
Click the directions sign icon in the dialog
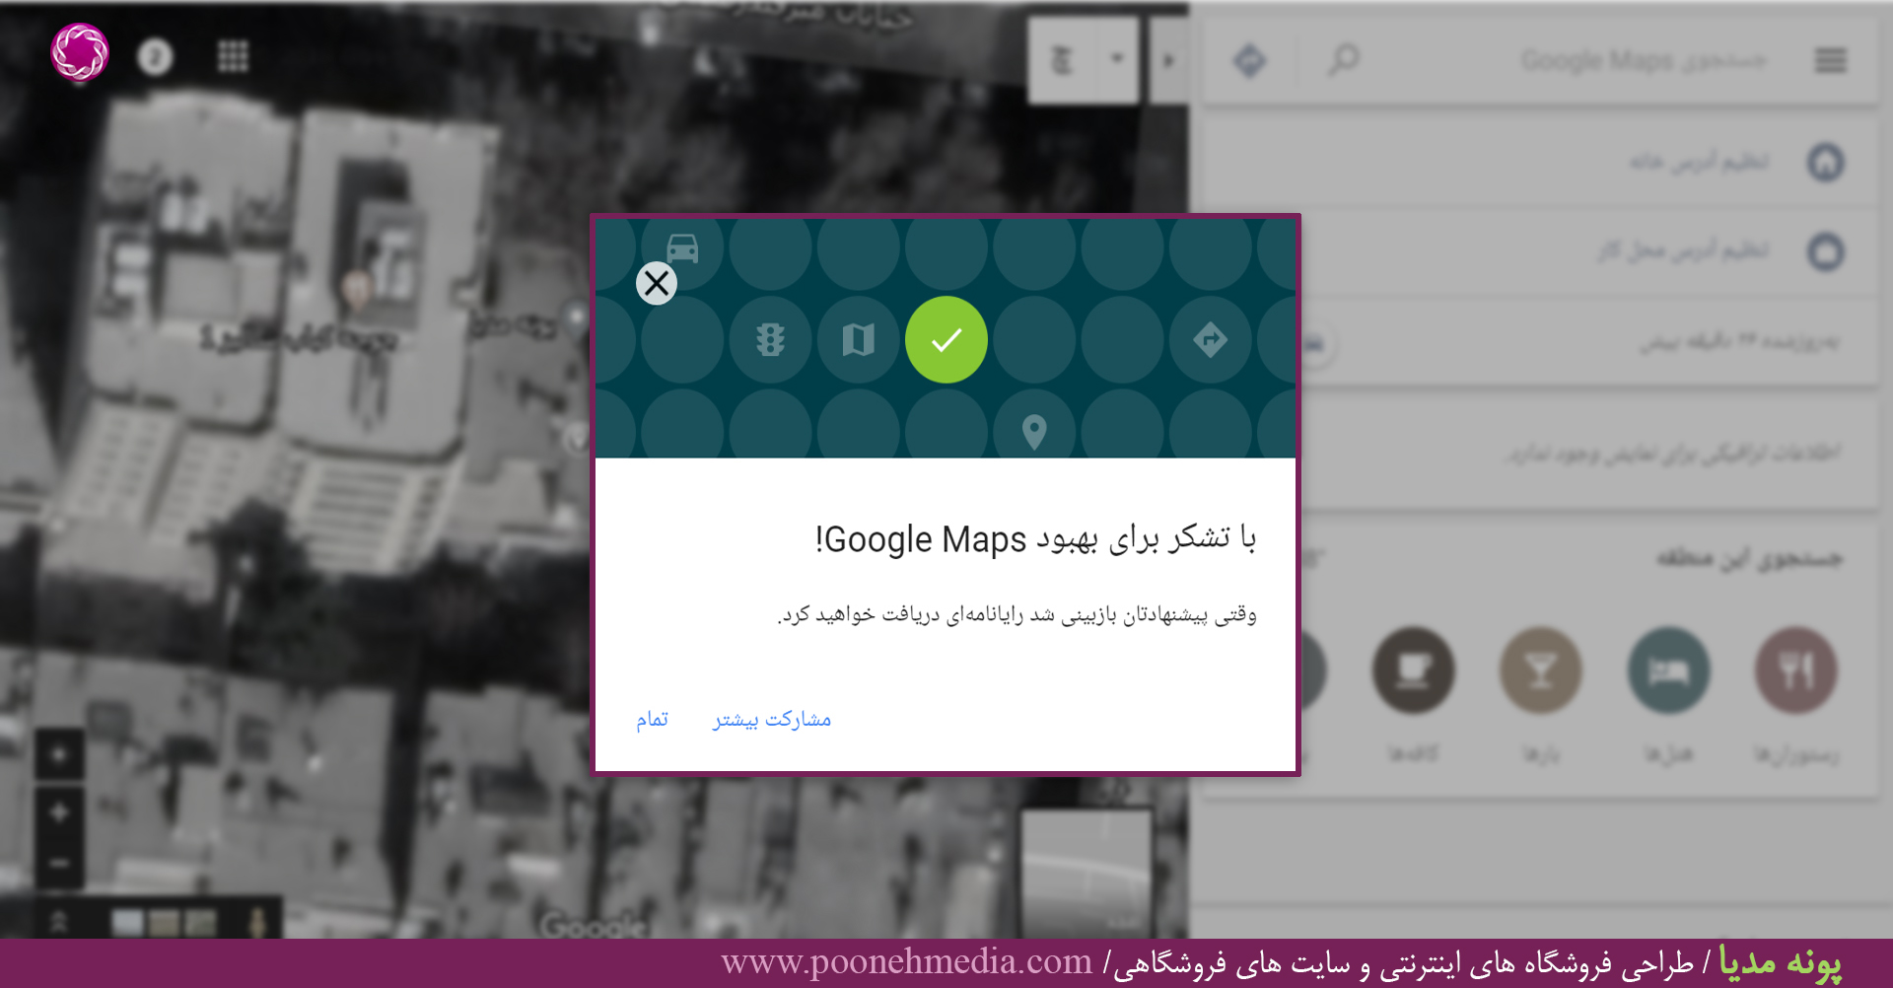click(x=1211, y=339)
